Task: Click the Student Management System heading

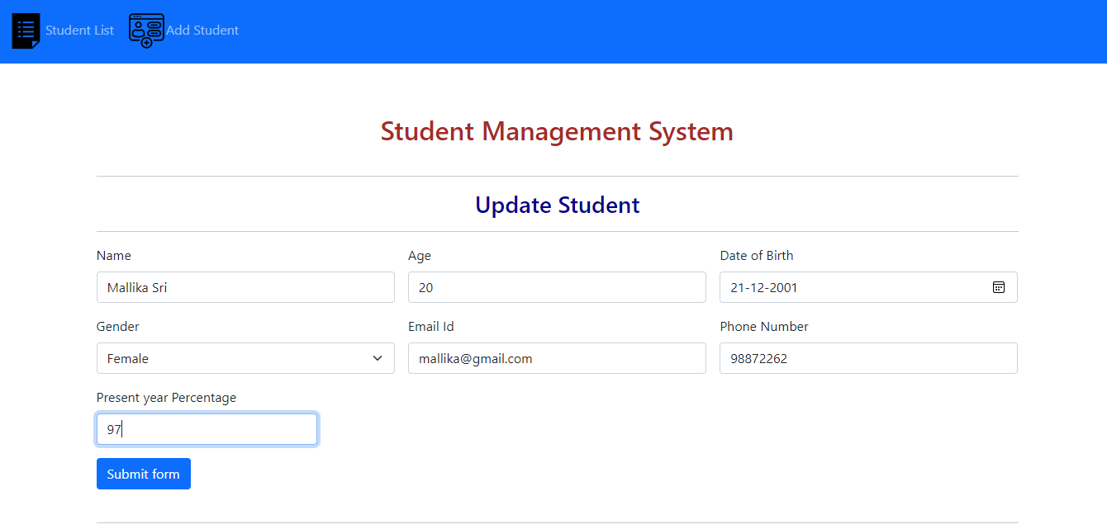Action: 557,131
